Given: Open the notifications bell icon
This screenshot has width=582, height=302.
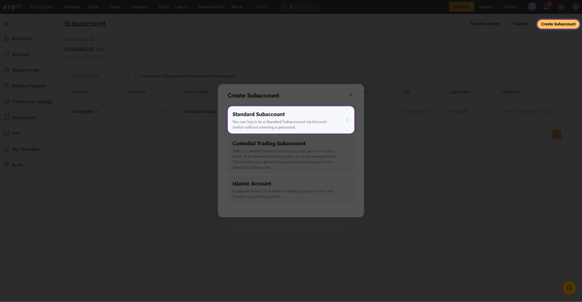Looking at the screenshot, I should (x=546, y=7).
